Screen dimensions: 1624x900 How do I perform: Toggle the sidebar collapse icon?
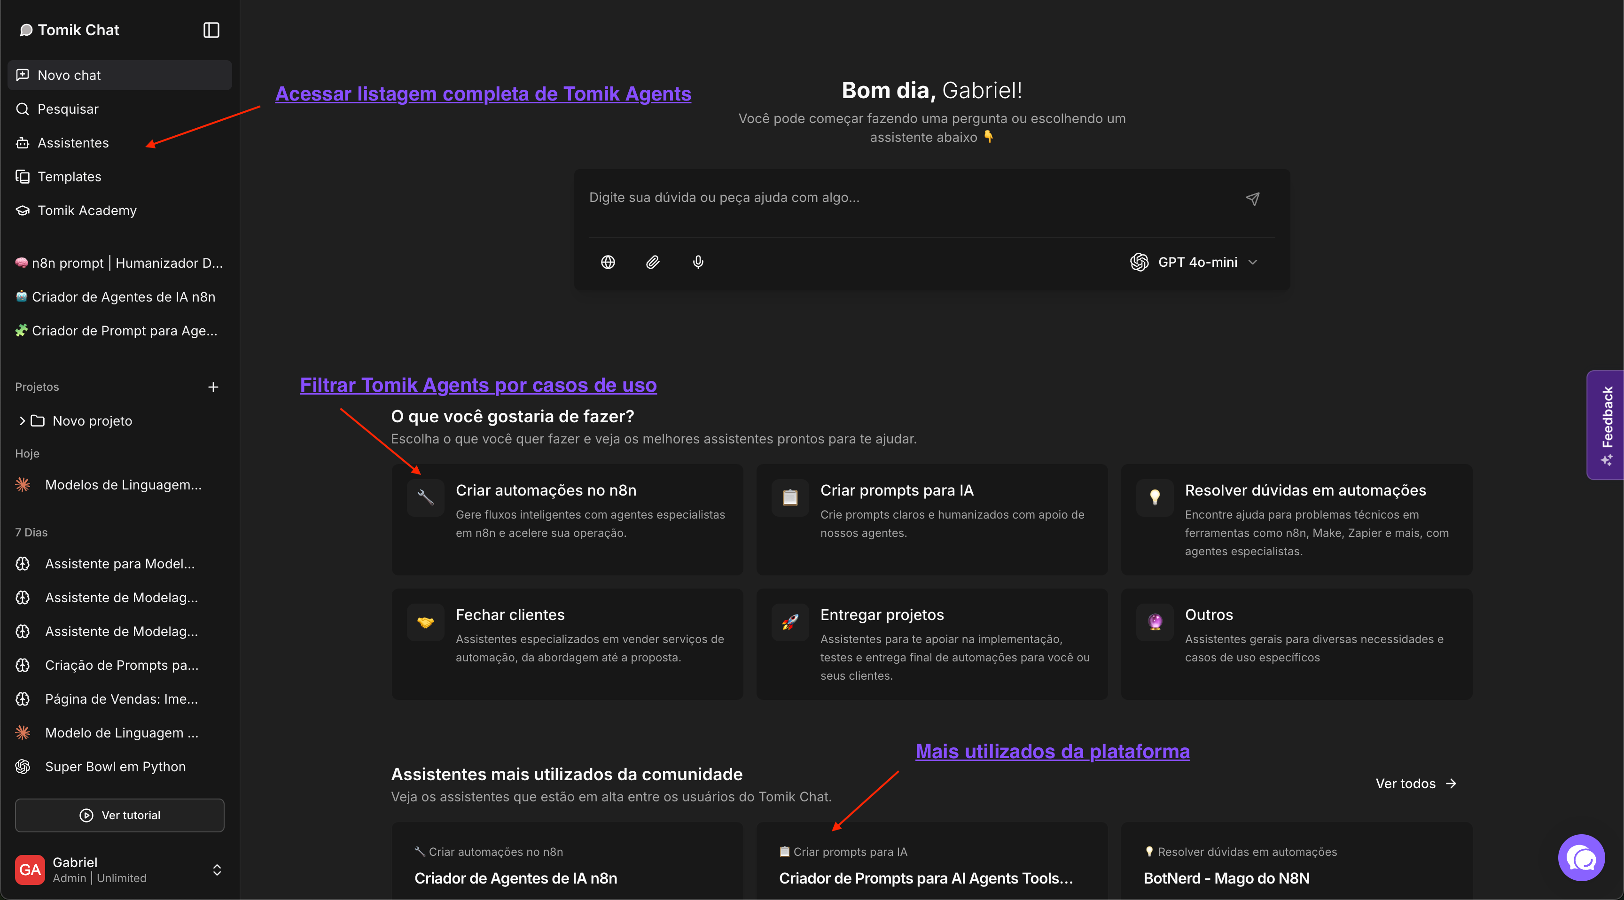click(211, 30)
